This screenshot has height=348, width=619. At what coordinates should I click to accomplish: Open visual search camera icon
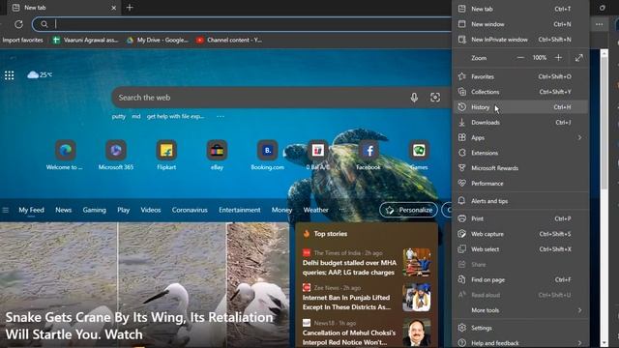point(435,98)
